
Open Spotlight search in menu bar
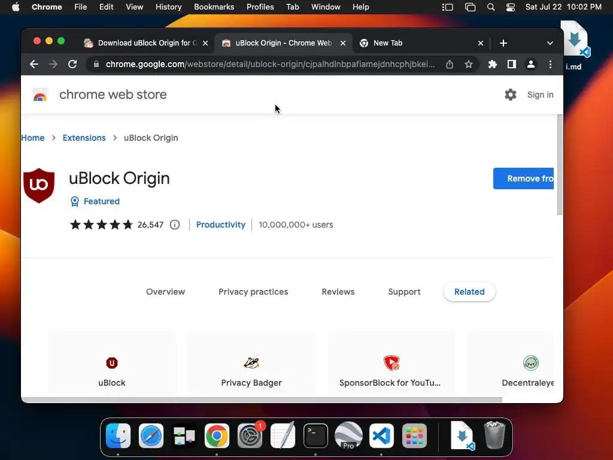pos(491,7)
